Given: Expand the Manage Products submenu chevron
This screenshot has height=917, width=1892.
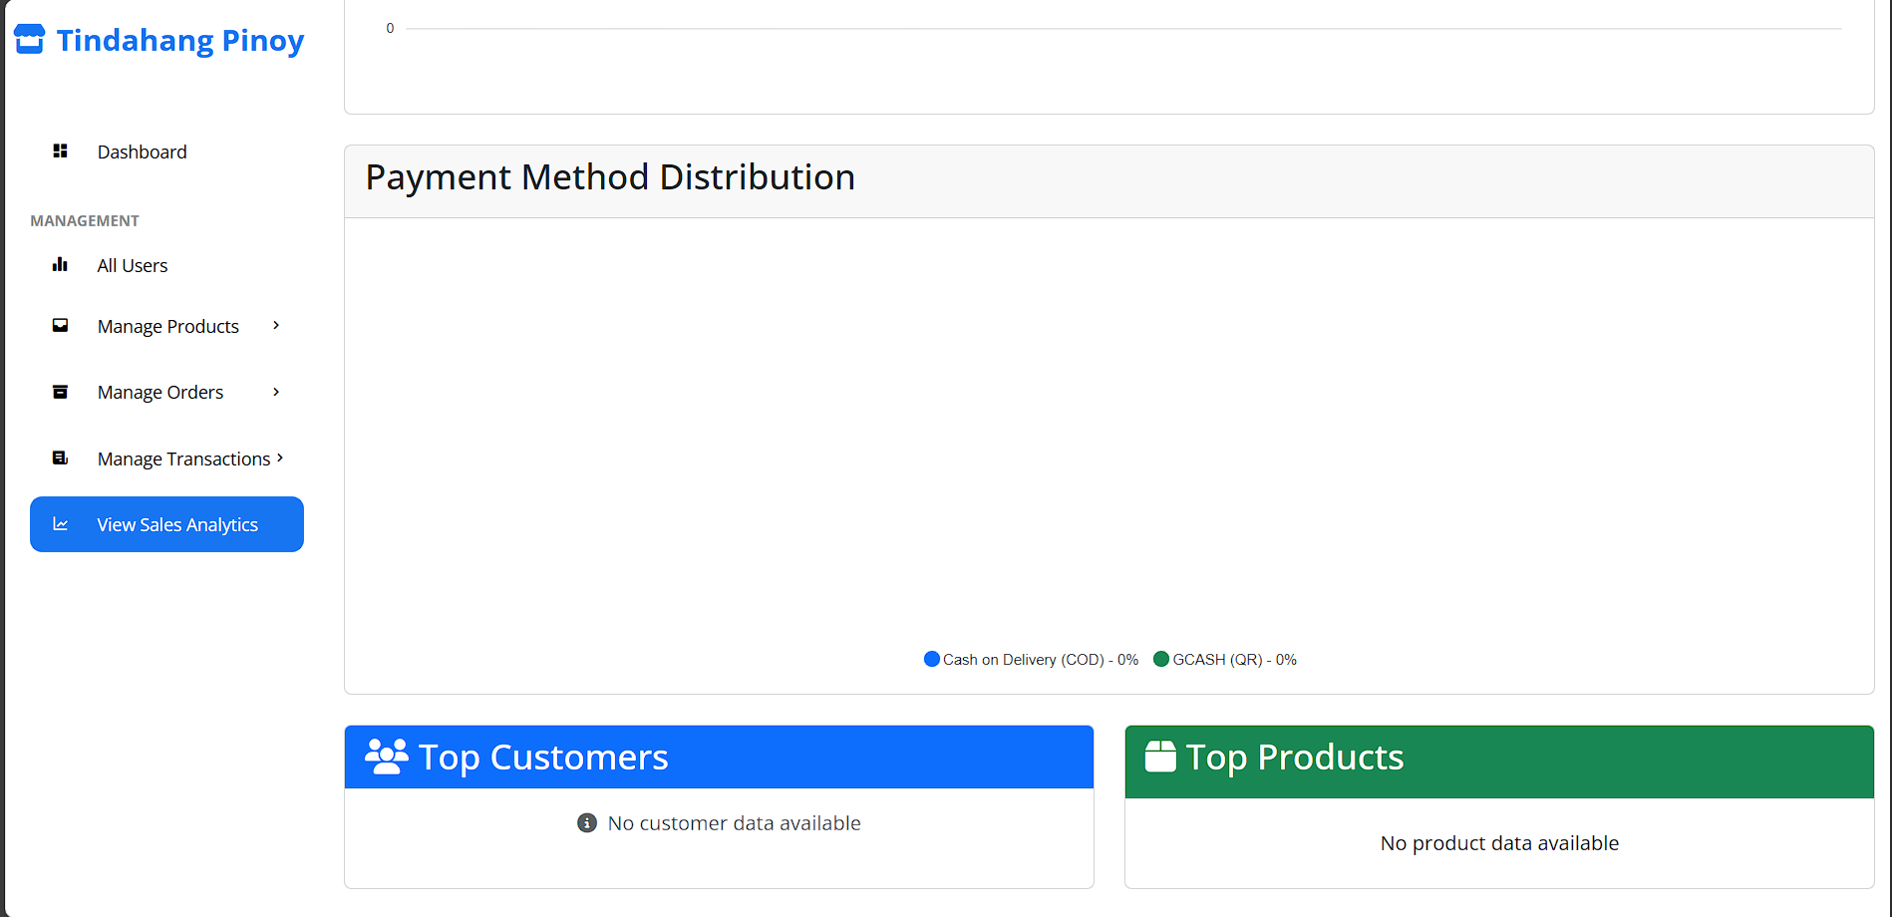Looking at the screenshot, I should (276, 326).
